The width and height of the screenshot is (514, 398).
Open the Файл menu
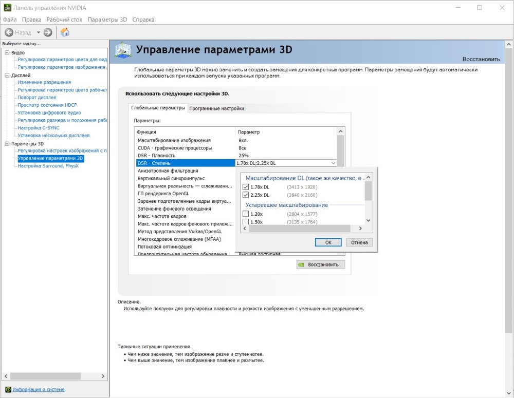pos(10,20)
